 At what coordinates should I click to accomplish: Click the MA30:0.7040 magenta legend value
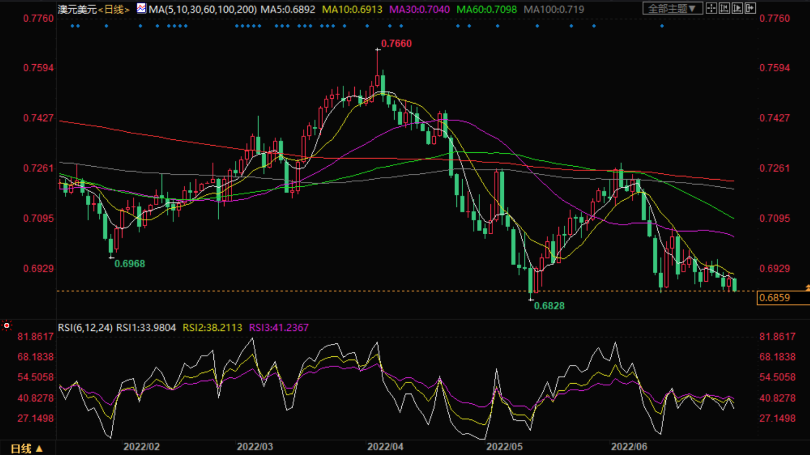420,10
